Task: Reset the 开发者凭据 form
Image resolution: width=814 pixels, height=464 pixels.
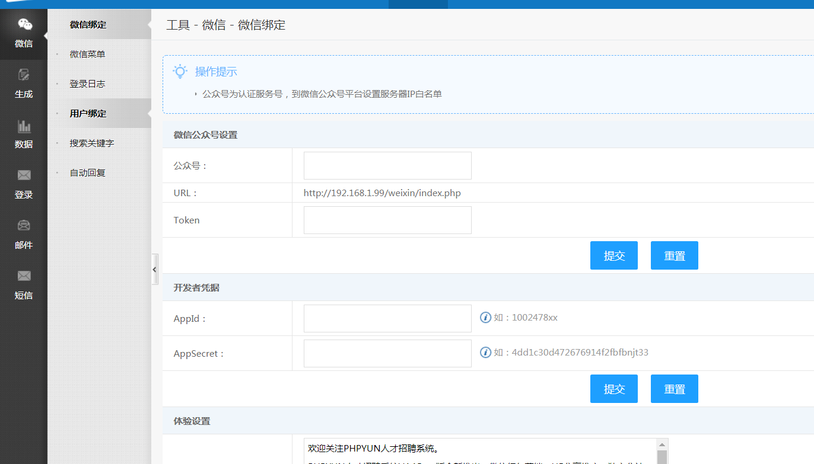Action: tap(674, 388)
